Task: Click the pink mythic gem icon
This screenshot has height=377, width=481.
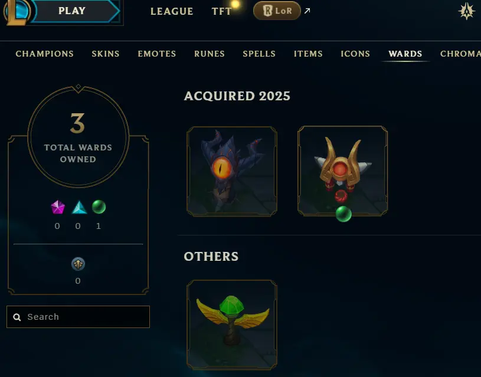Action: click(x=58, y=207)
